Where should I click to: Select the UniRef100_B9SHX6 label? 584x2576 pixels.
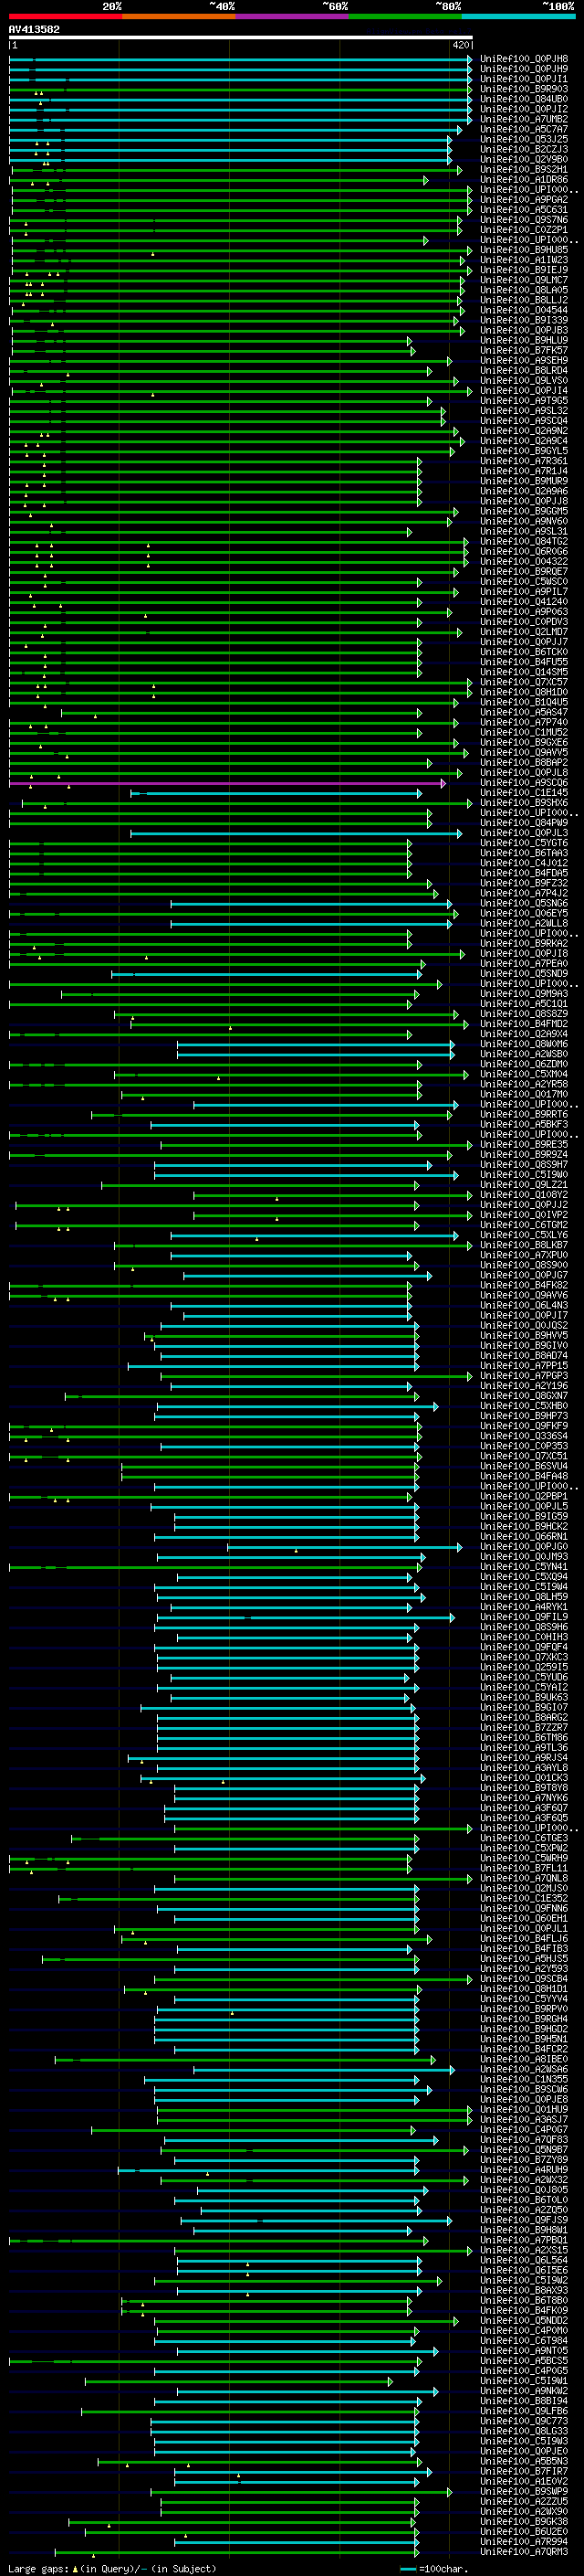pyautogui.click(x=524, y=803)
